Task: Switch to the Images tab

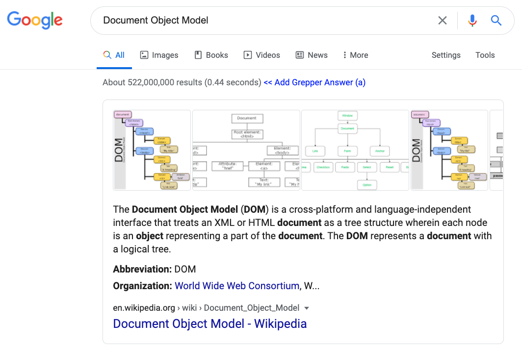Action: coord(159,55)
